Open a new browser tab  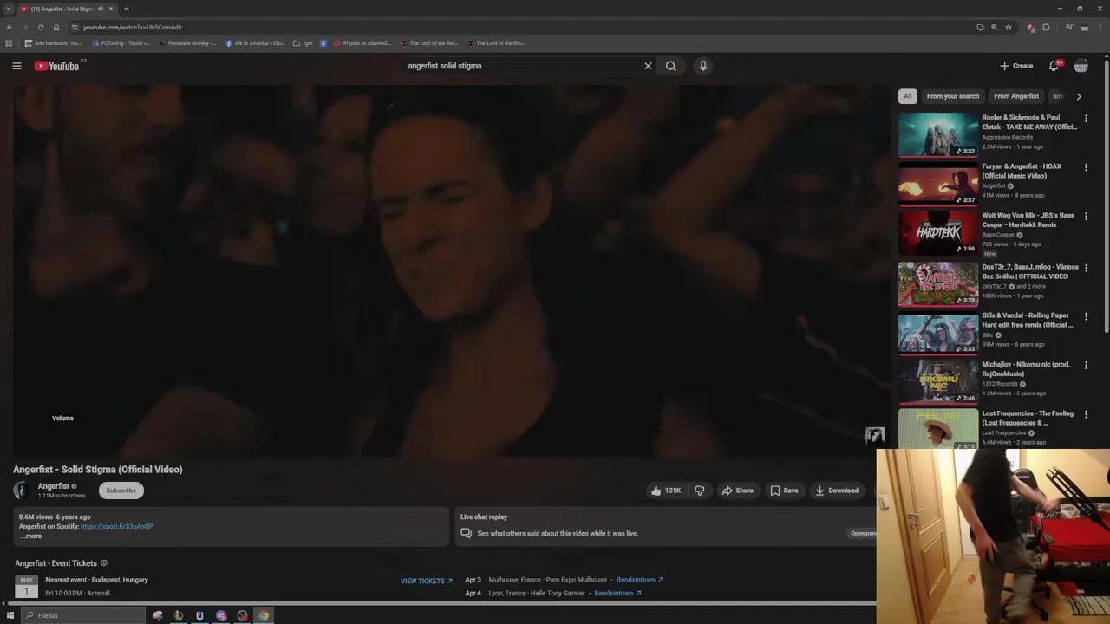(127, 9)
